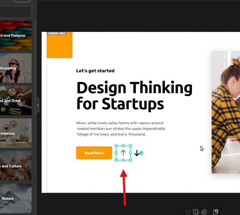Viewport: 240px width, 215px height.
Task: Open the Interiors image category
Action: point(16,133)
